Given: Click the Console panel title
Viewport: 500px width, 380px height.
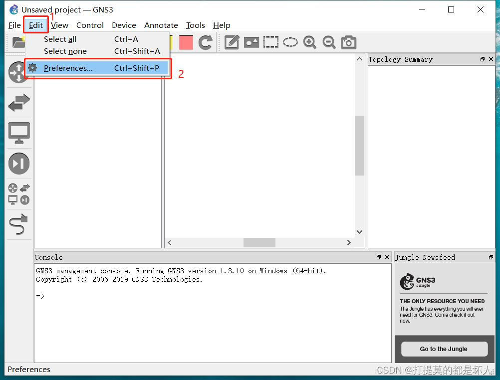Looking at the screenshot, I should pyautogui.click(x=48, y=257).
